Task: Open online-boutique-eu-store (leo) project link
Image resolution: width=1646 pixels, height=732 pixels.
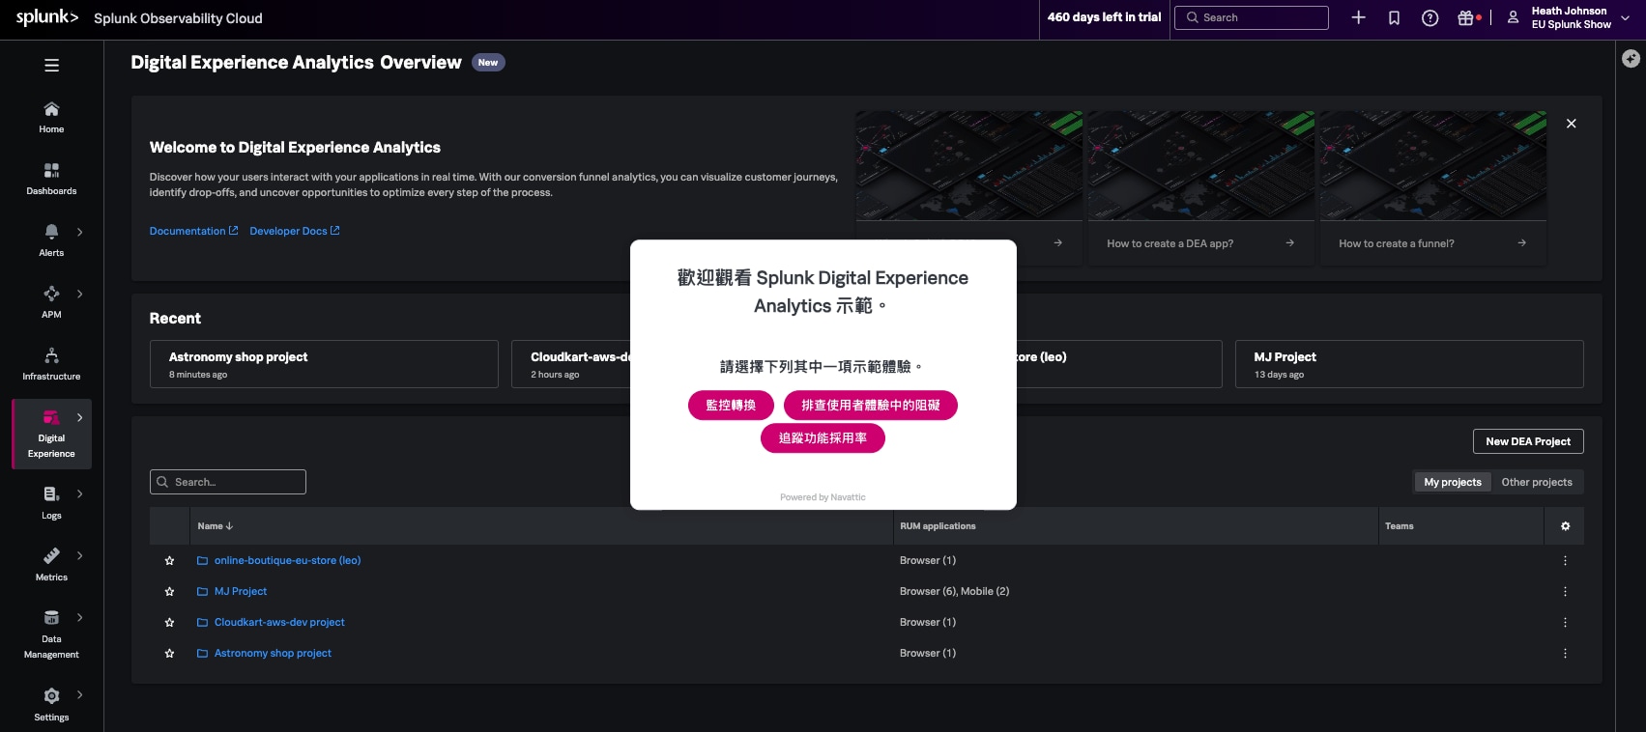Action: (x=287, y=560)
